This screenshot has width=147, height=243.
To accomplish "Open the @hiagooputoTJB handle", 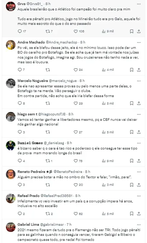I will (x=52, y=114).
